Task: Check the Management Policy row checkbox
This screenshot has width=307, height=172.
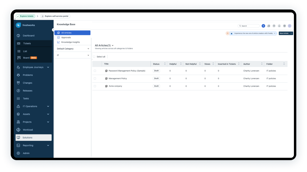Action: click(x=95, y=79)
